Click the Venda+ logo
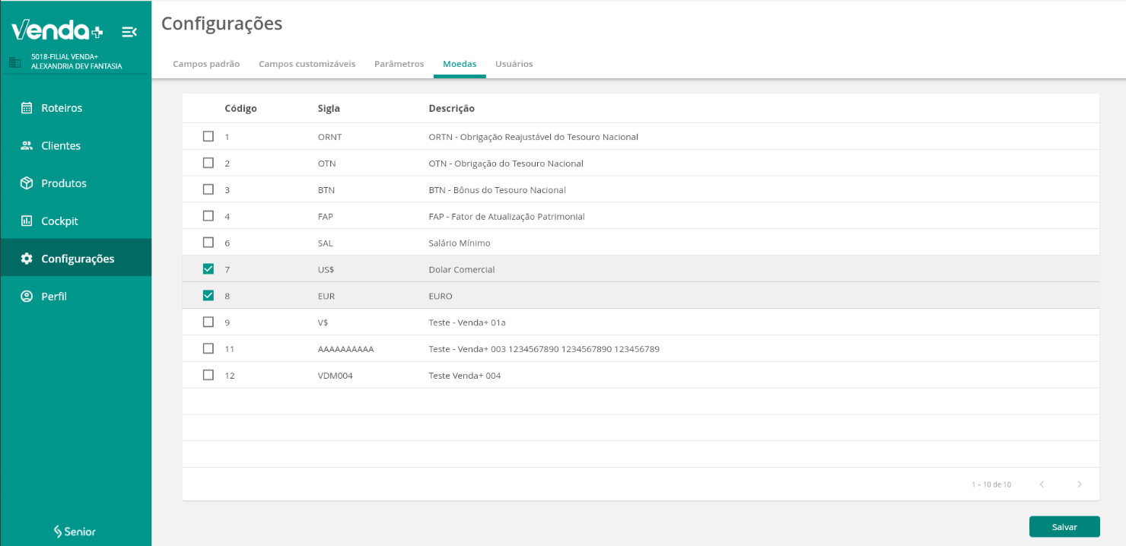Image resolution: width=1126 pixels, height=546 pixels. 57,30
